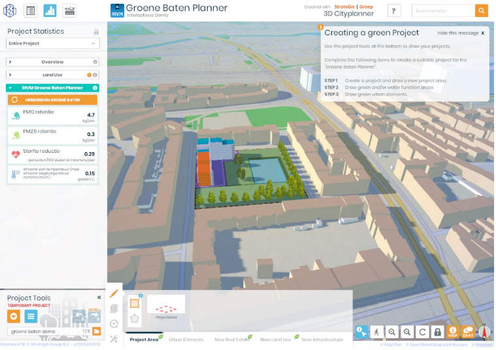496x350 pixels.
Task: Click the zoom out magnifier button
Action: click(407, 332)
